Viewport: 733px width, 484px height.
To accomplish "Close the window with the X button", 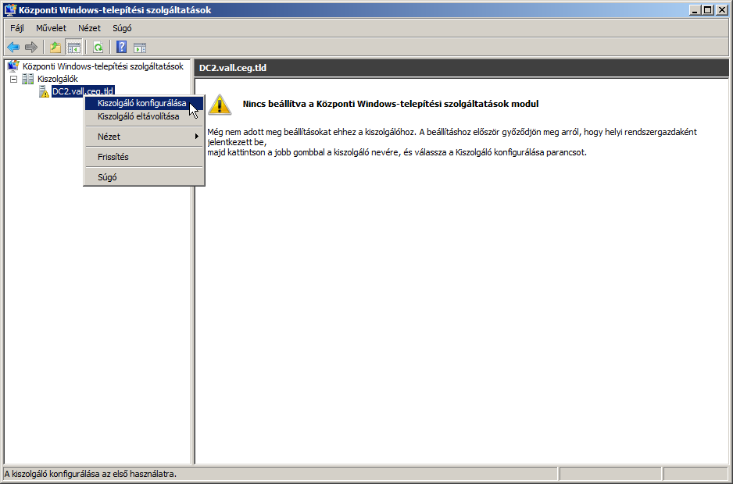I will tap(722, 10).
